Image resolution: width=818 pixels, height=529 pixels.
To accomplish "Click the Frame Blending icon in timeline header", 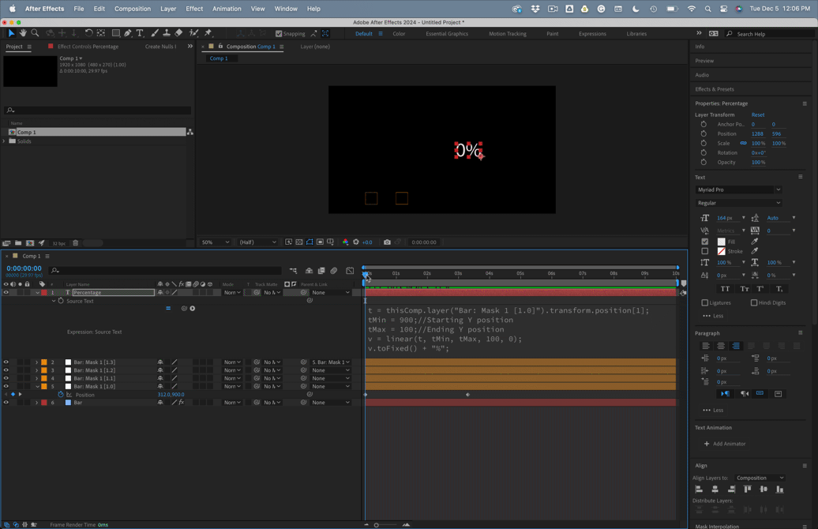I will pyautogui.click(x=321, y=270).
